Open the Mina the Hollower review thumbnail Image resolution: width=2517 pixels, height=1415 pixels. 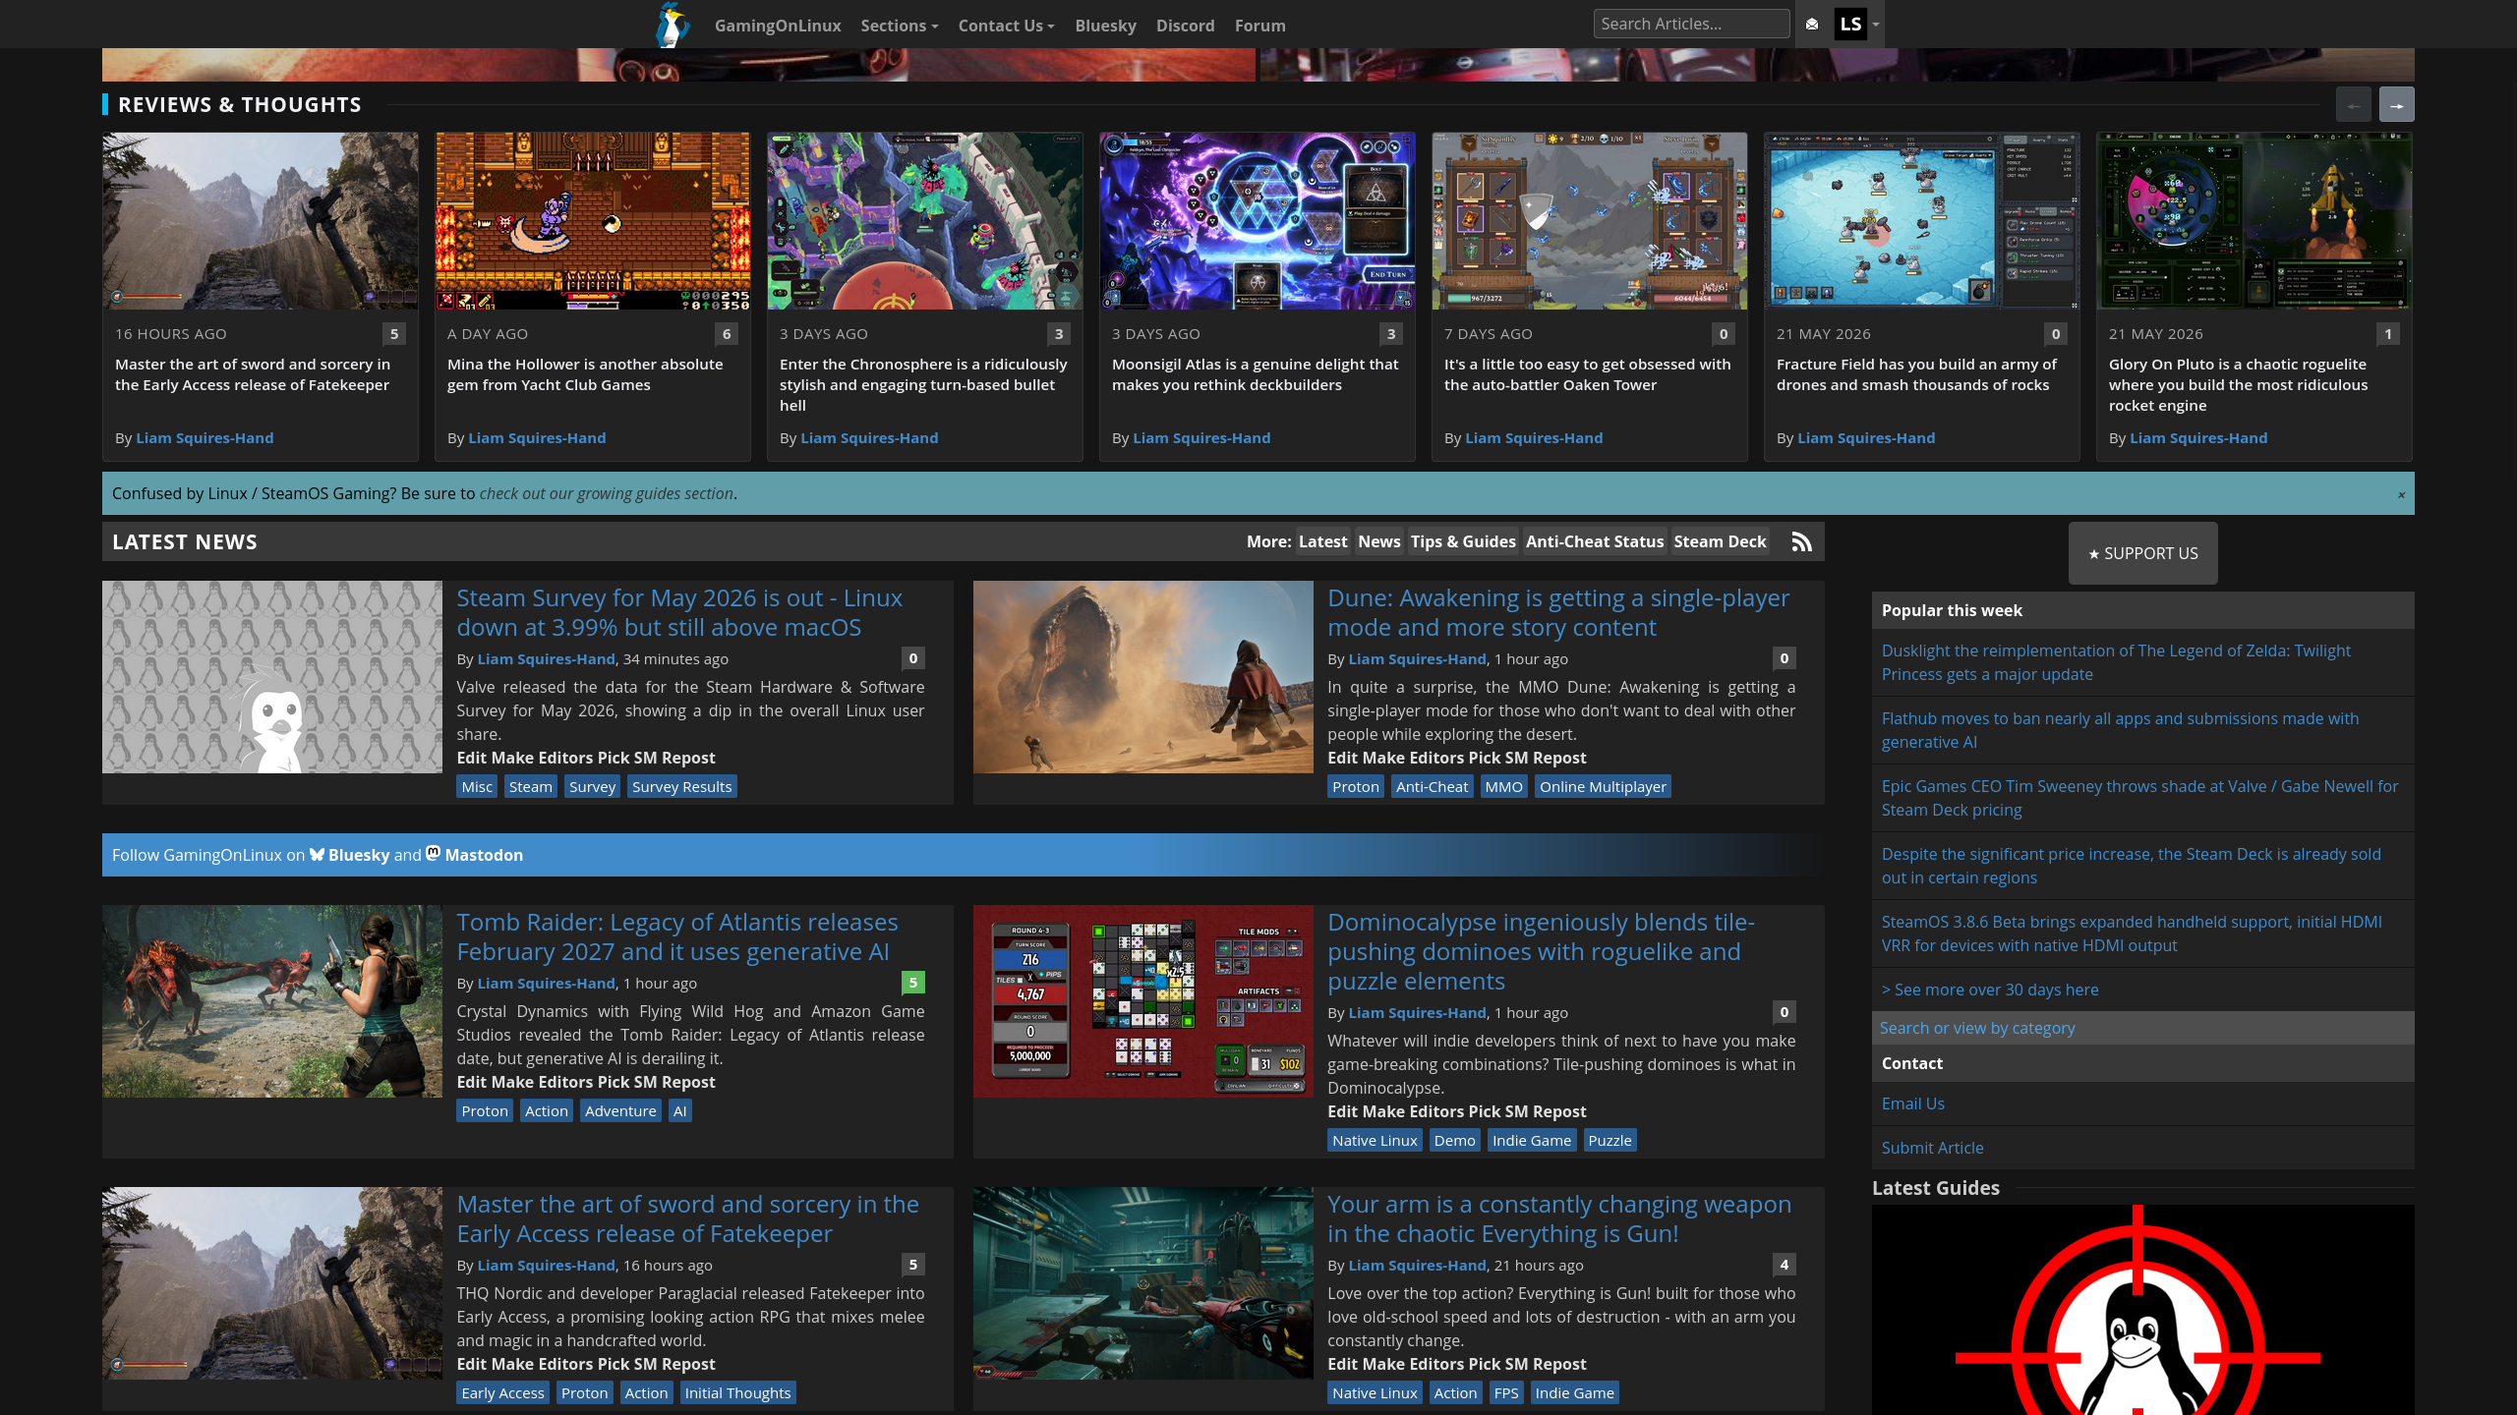[592, 221]
